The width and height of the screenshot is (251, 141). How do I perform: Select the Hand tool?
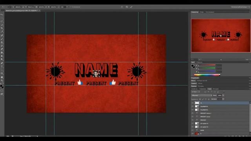click(x=2, y=77)
